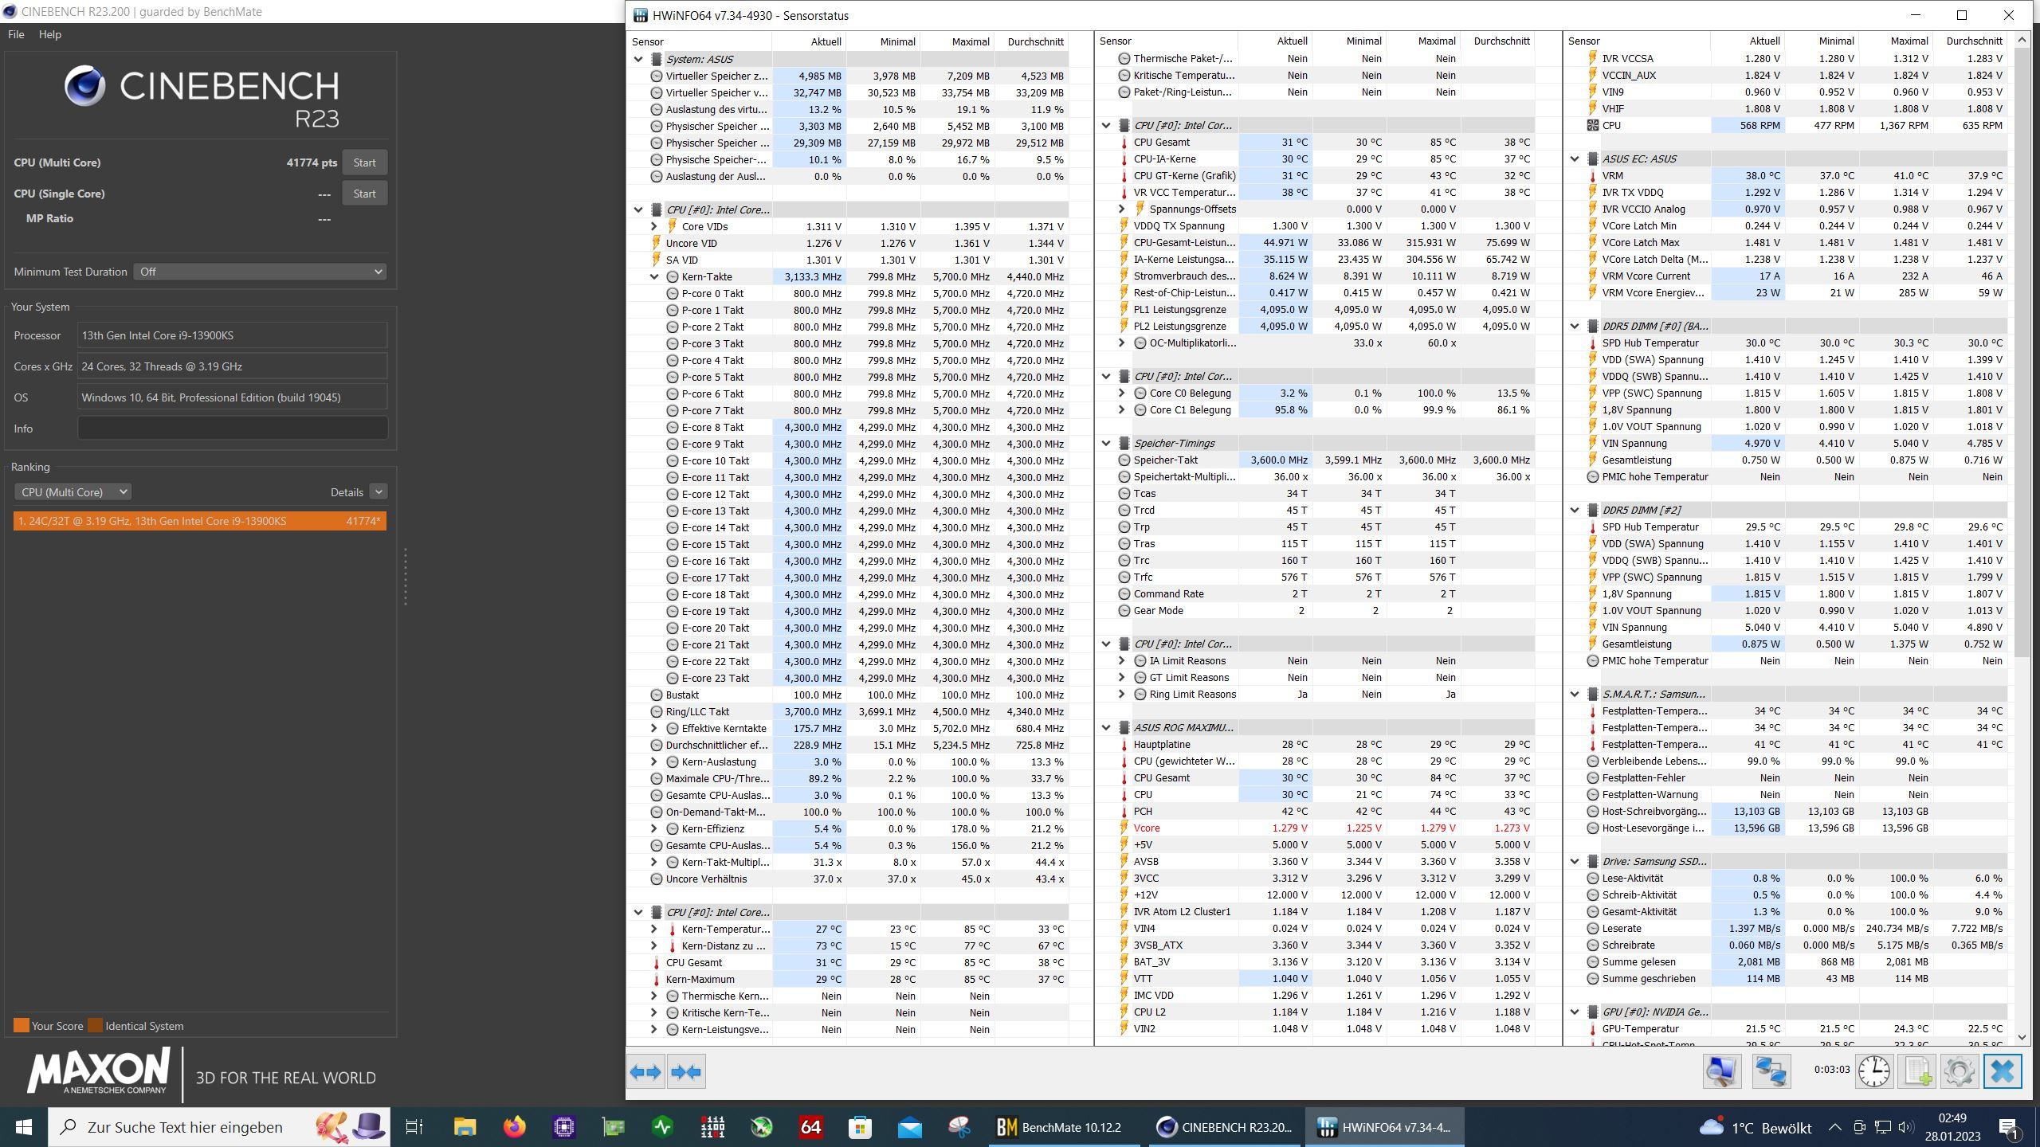
Task: Expand the Core VIDs sensor group
Action: click(x=654, y=227)
